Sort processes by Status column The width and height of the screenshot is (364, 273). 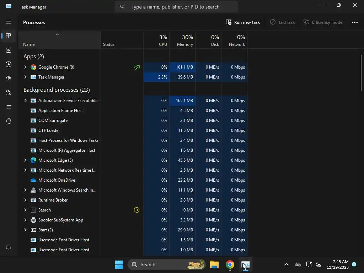point(122,40)
